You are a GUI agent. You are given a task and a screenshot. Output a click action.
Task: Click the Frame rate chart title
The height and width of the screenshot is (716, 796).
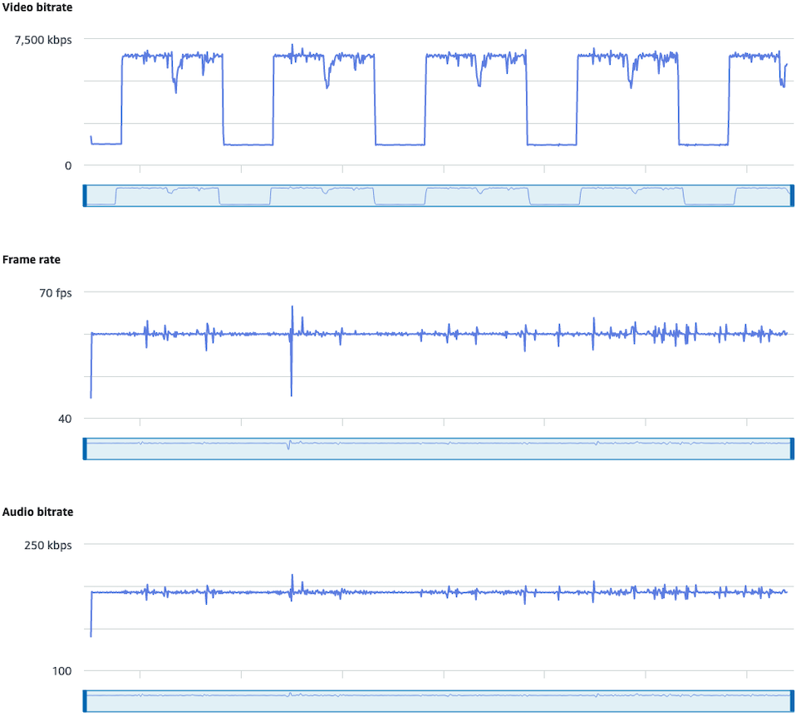click(x=32, y=259)
